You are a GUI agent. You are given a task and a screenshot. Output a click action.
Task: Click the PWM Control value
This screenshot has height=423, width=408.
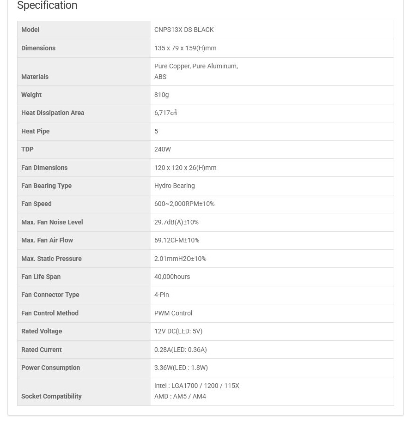(173, 313)
